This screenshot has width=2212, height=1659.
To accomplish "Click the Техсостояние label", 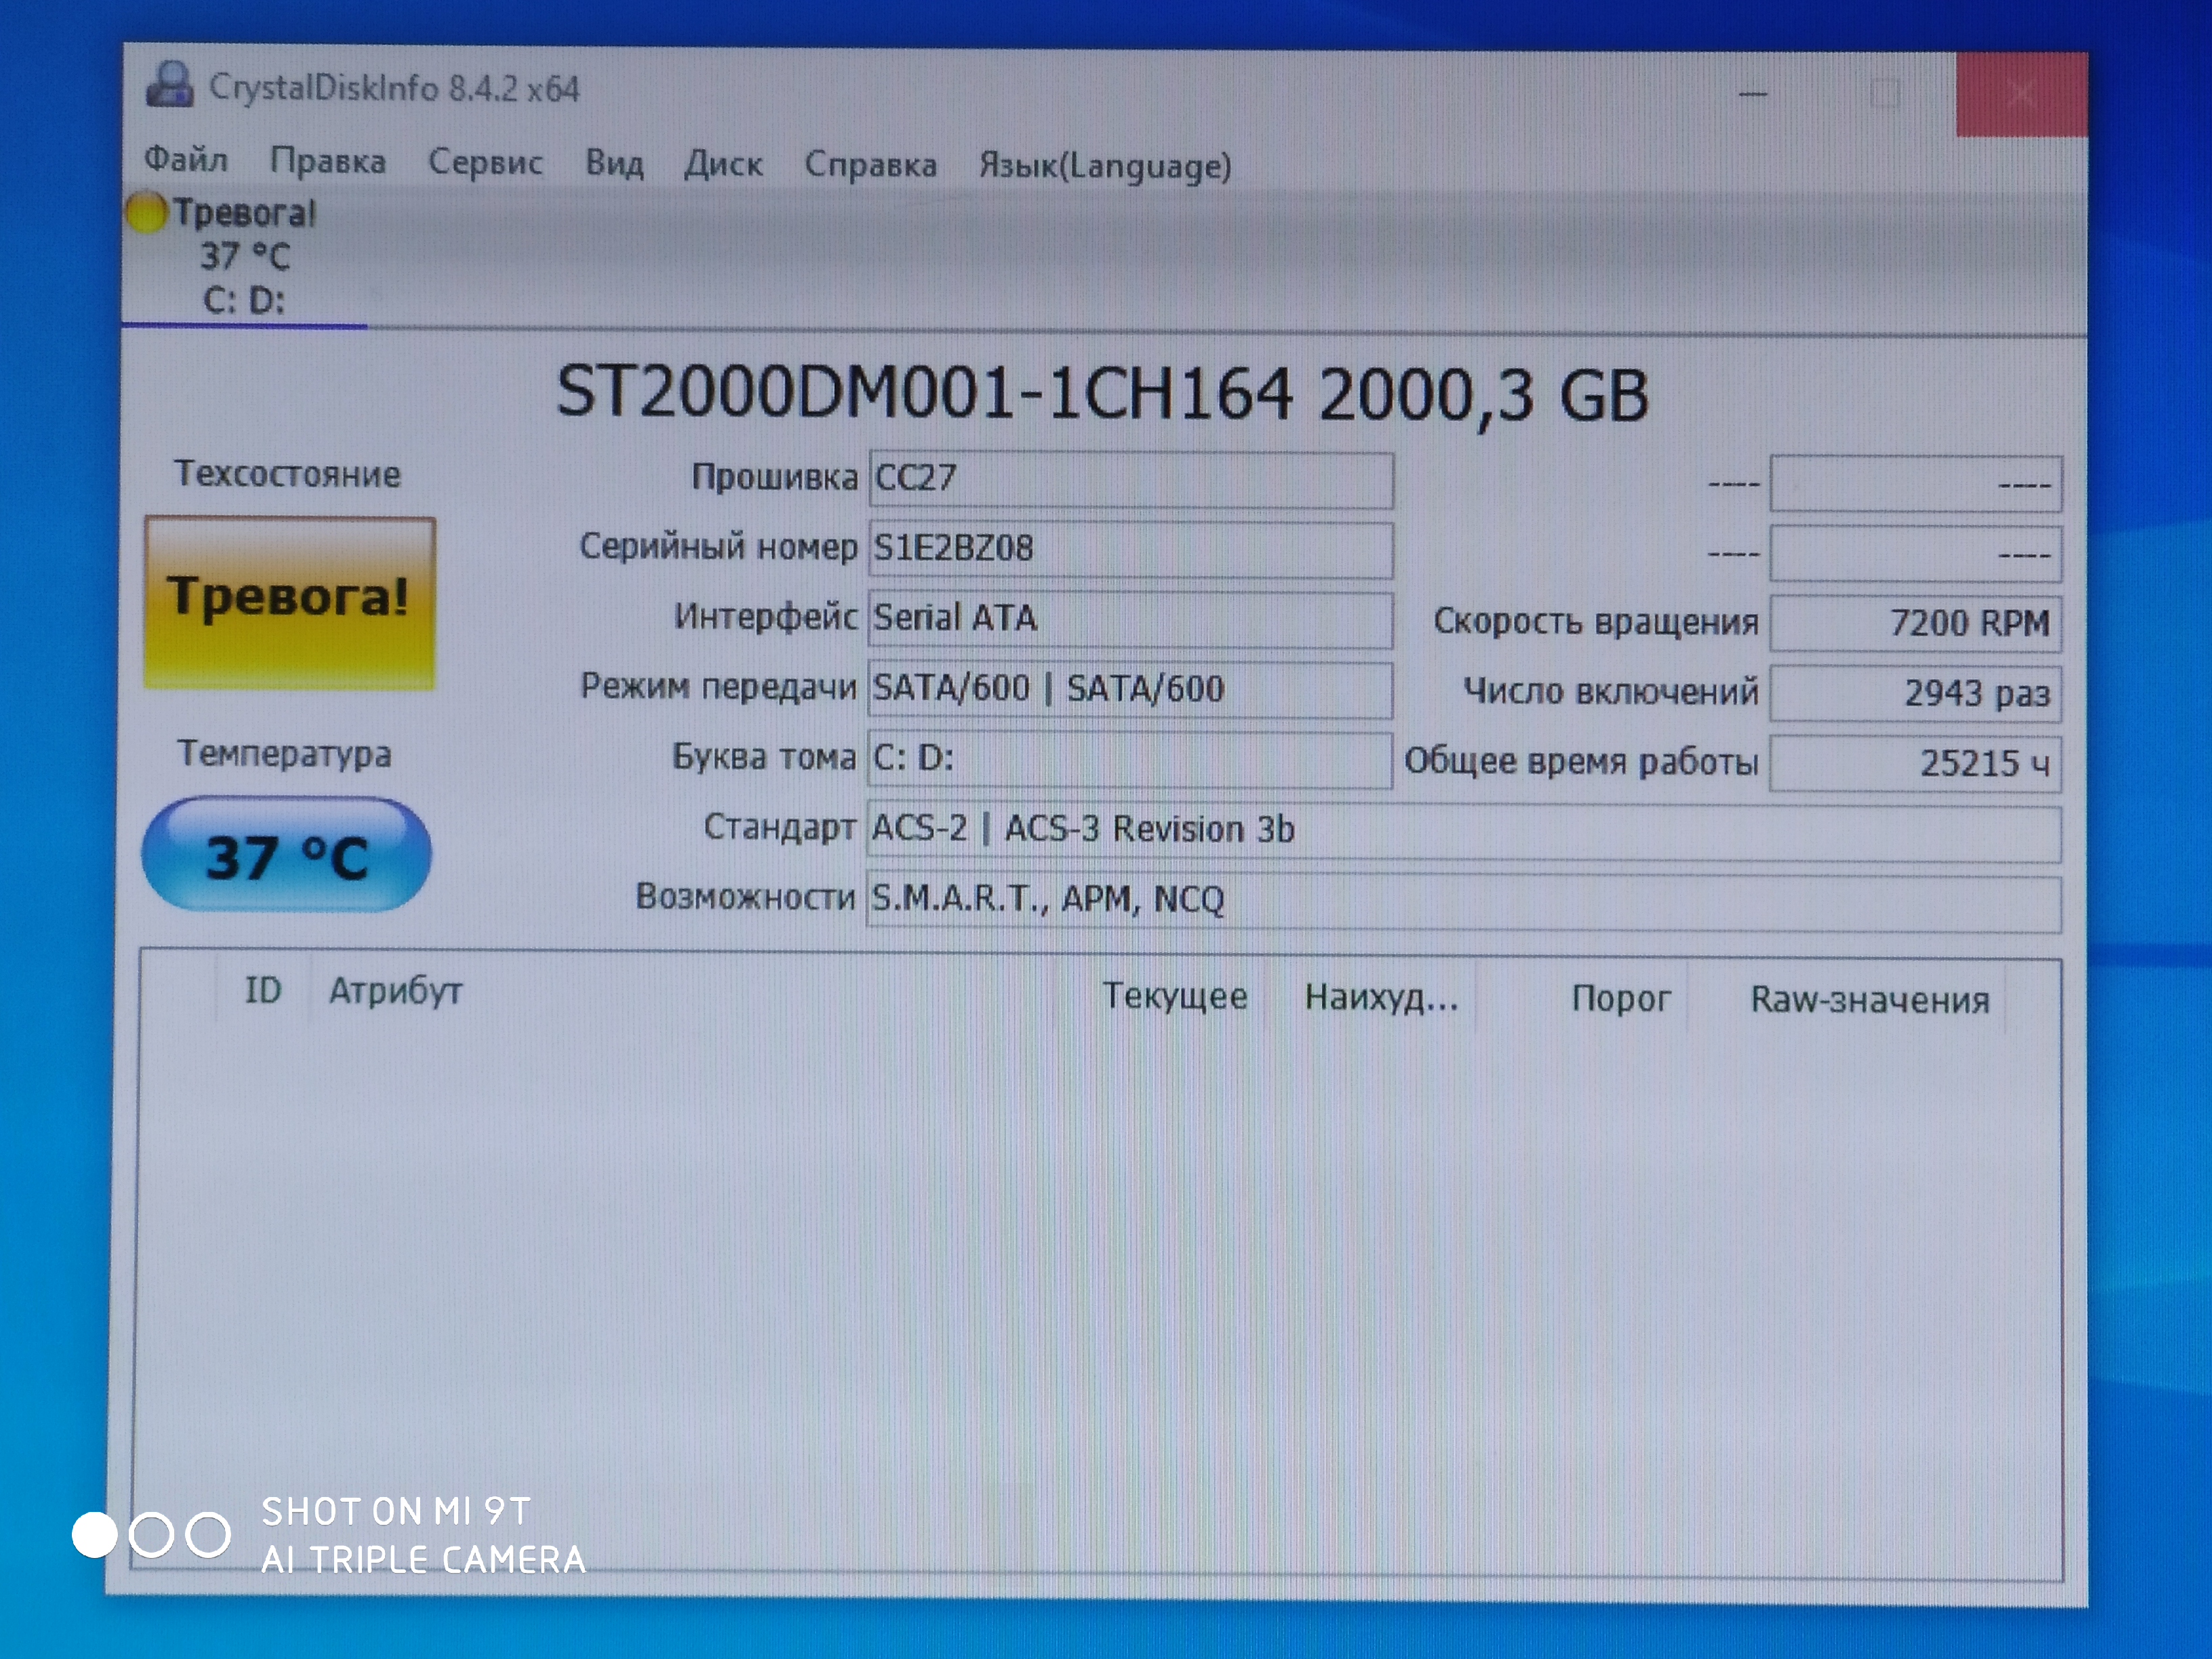I will coord(288,474).
